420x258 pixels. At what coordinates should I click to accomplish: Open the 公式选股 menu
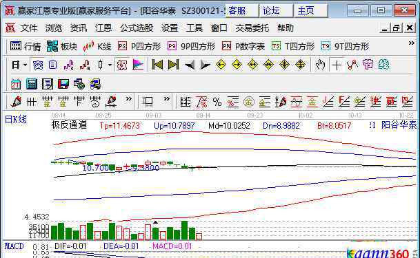click(x=137, y=28)
